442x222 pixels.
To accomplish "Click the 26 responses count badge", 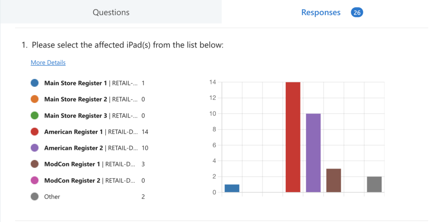I will pos(357,13).
